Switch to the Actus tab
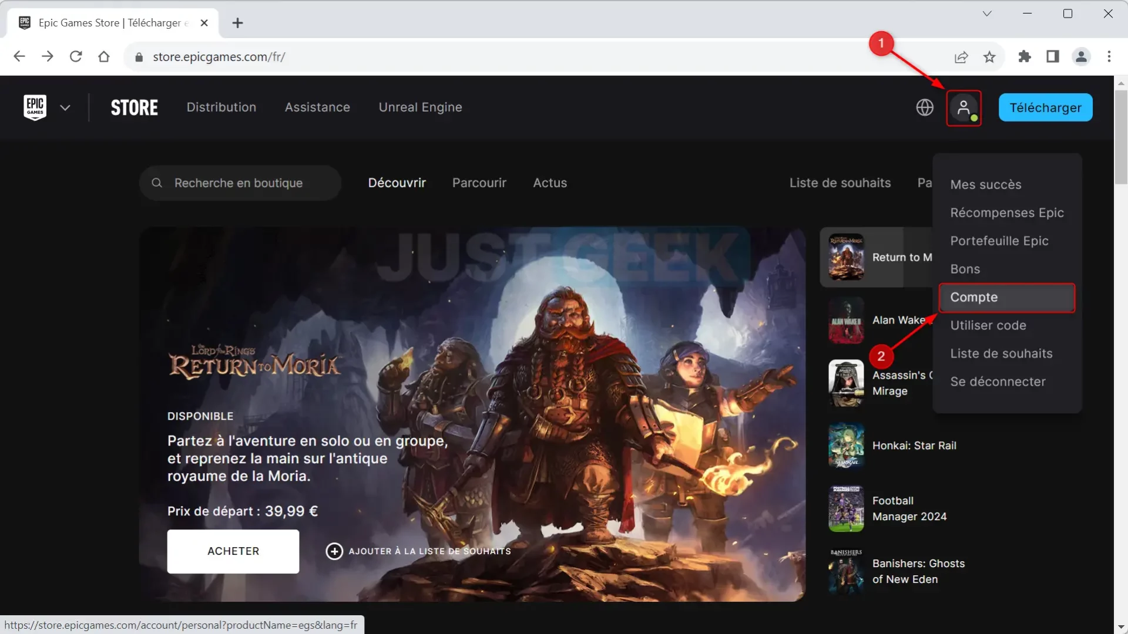The image size is (1128, 634). tap(550, 183)
